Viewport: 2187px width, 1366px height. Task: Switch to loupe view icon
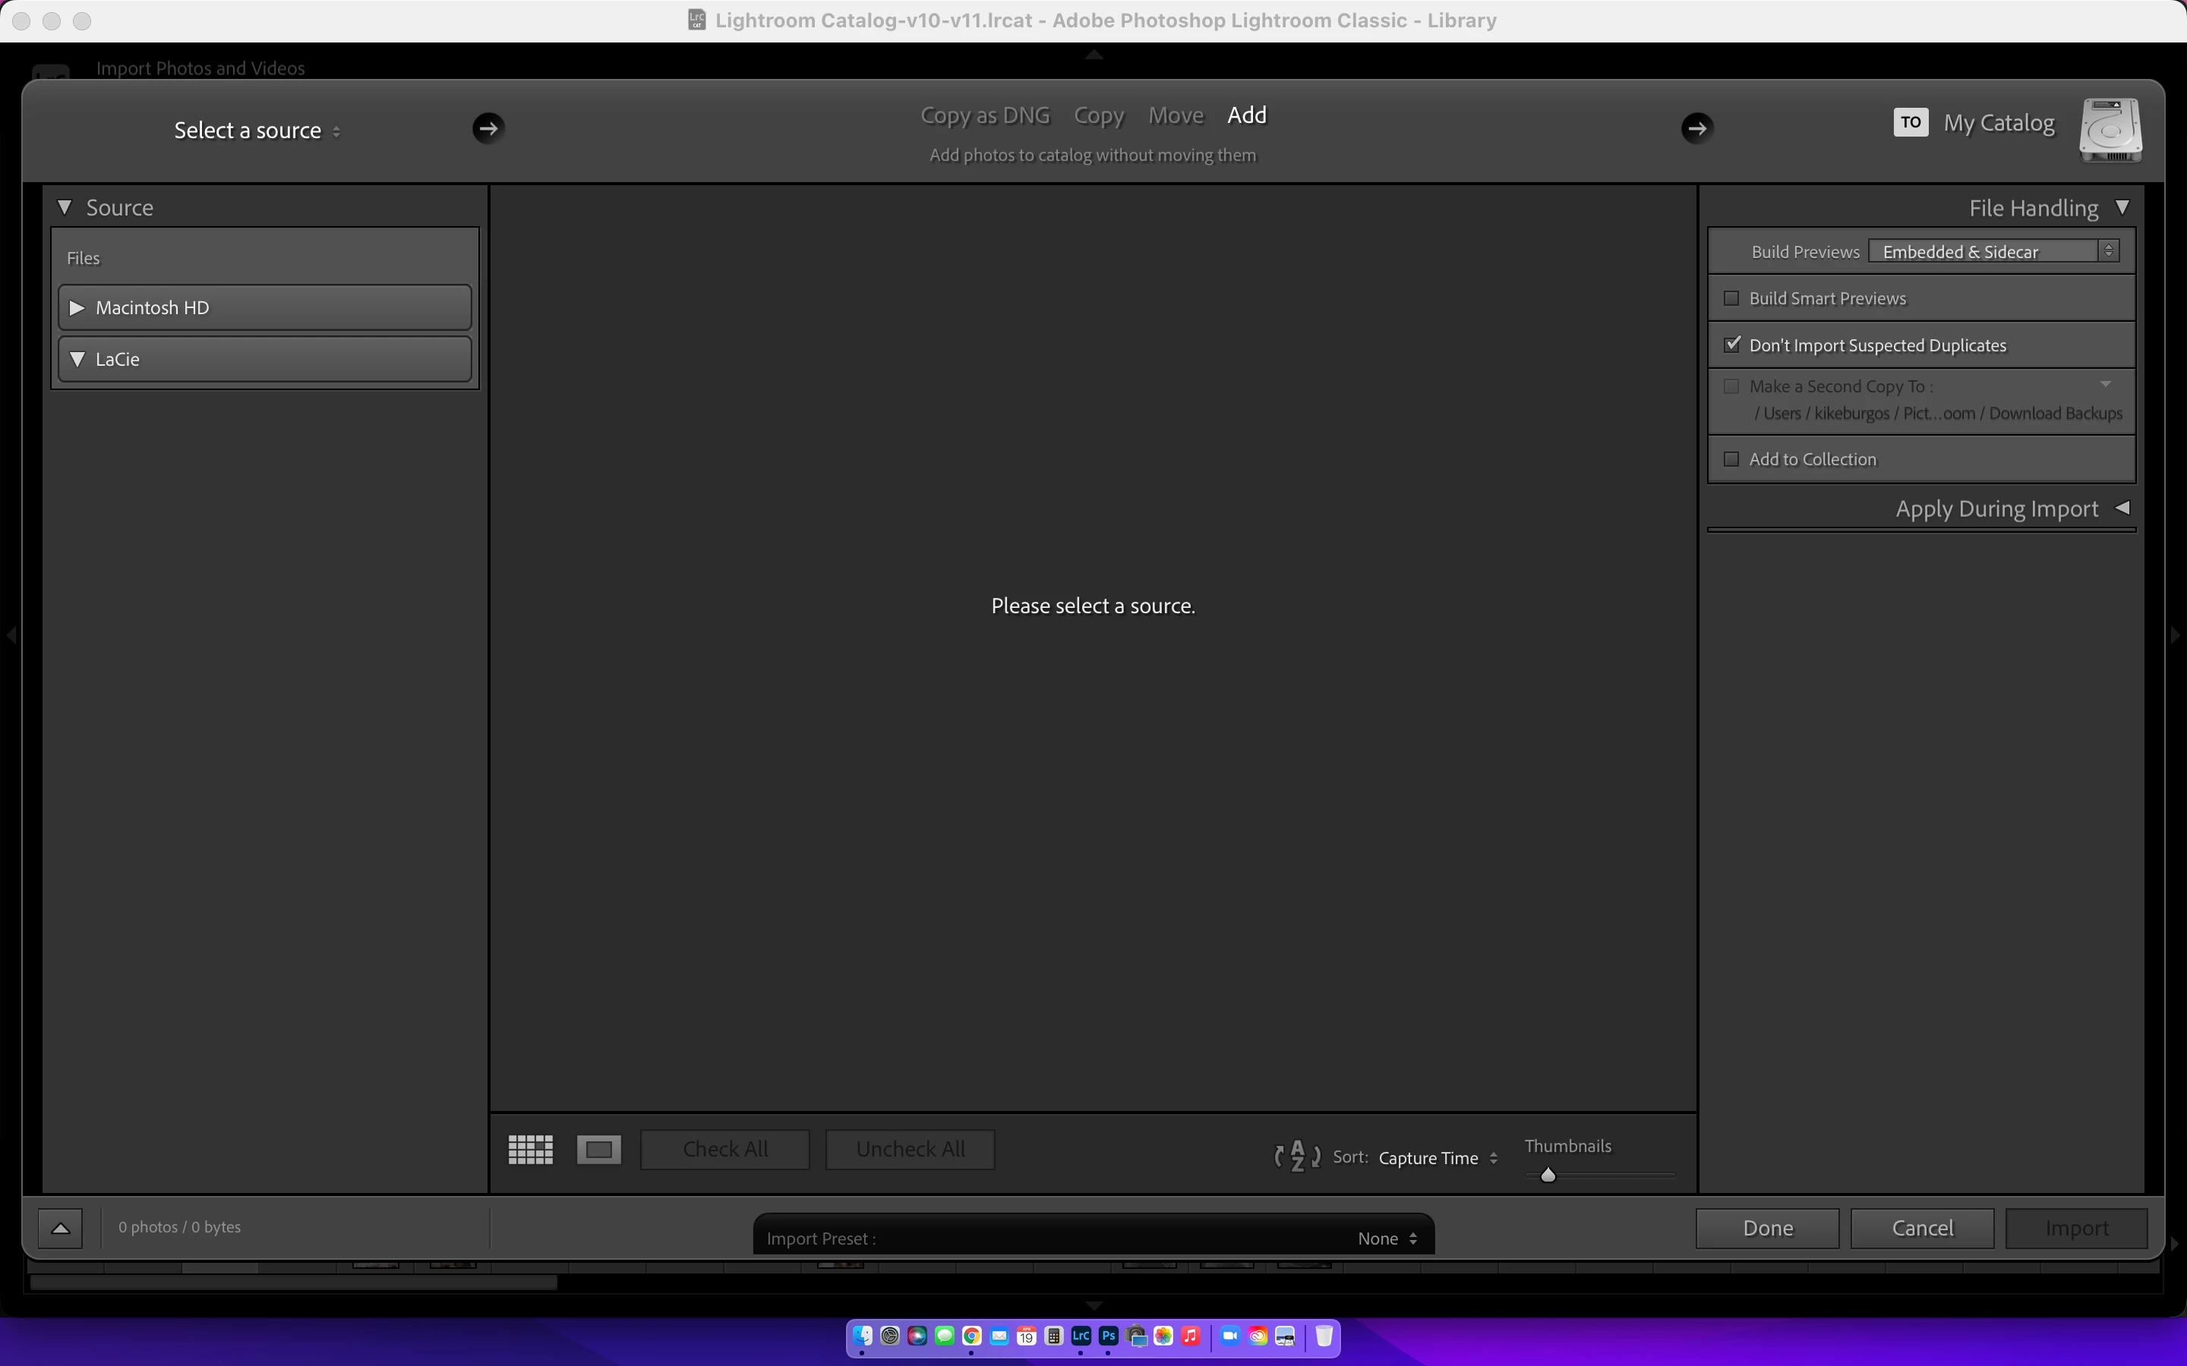point(598,1149)
